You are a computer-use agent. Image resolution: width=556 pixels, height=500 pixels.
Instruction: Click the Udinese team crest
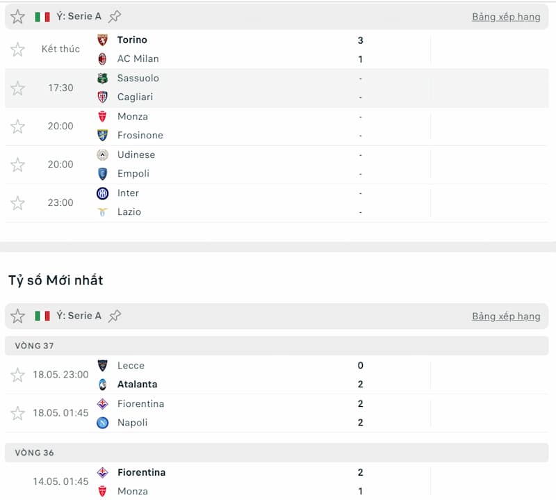103,155
